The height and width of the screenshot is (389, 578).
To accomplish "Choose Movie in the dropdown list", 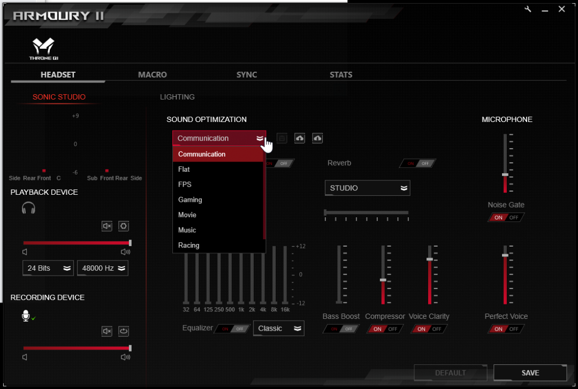I will [x=218, y=215].
